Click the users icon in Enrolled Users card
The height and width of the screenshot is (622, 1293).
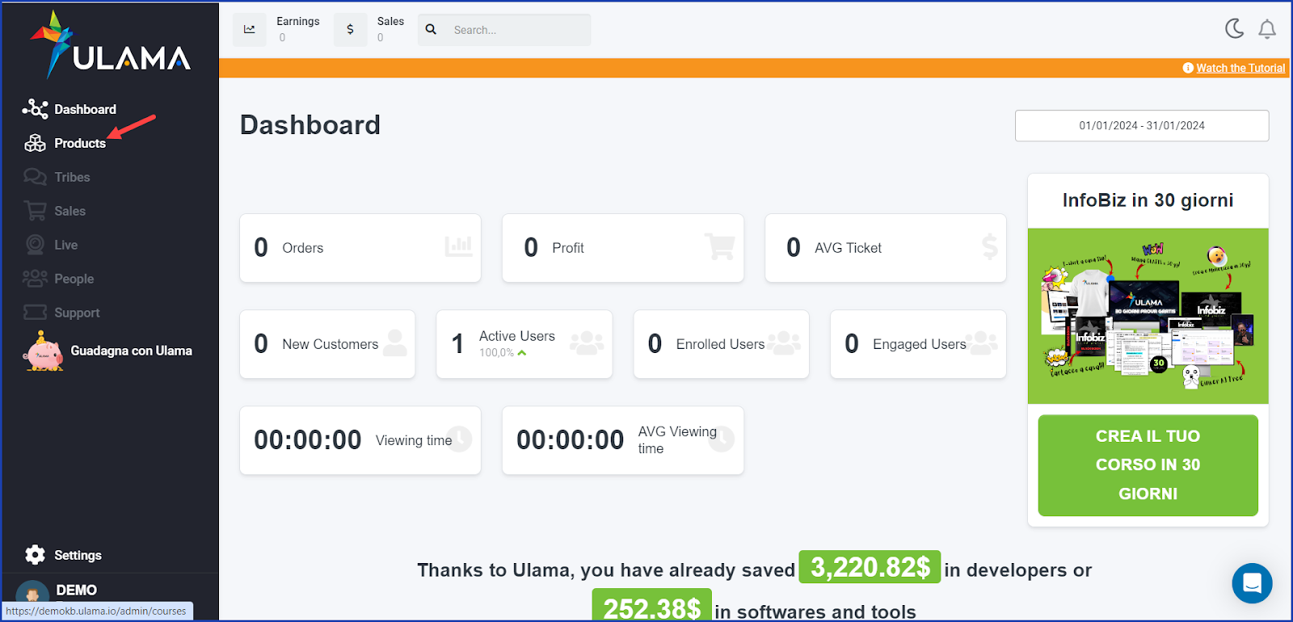[x=784, y=343]
